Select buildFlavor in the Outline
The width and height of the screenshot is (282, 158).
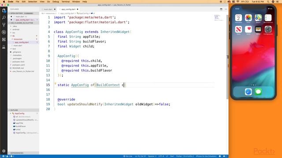pos(21,126)
